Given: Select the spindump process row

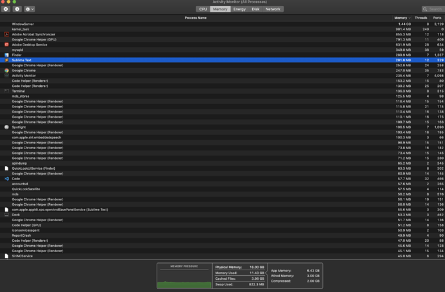Looking at the screenshot, I should [222, 163].
